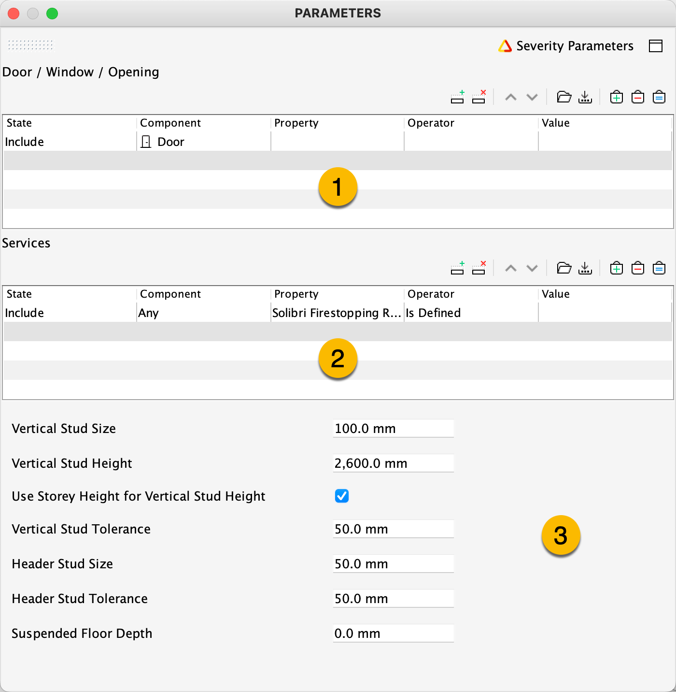The height and width of the screenshot is (692, 676).
Task: Edit the Vertical Stud Height field
Action: tap(393, 463)
